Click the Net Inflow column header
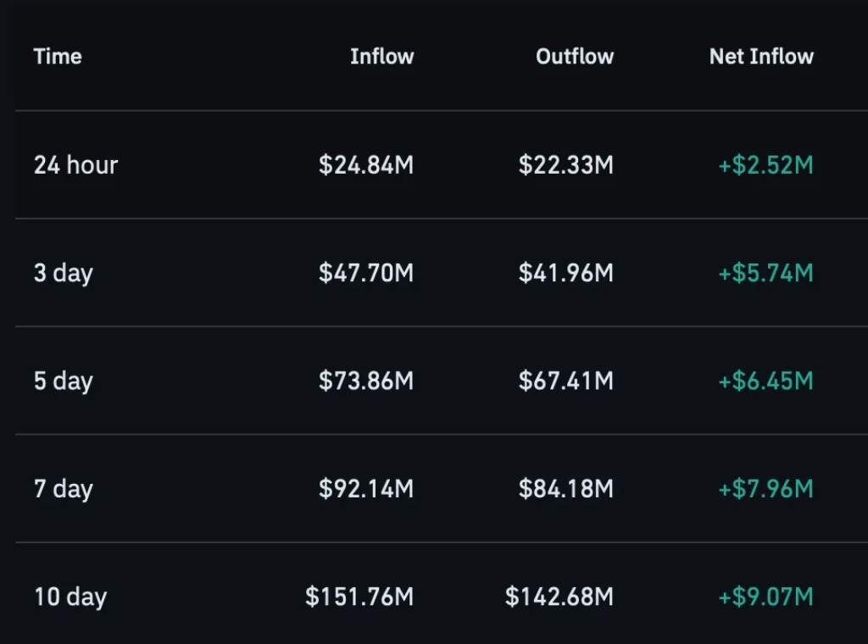The height and width of the screenshot is (644, 868). [761, 57]
